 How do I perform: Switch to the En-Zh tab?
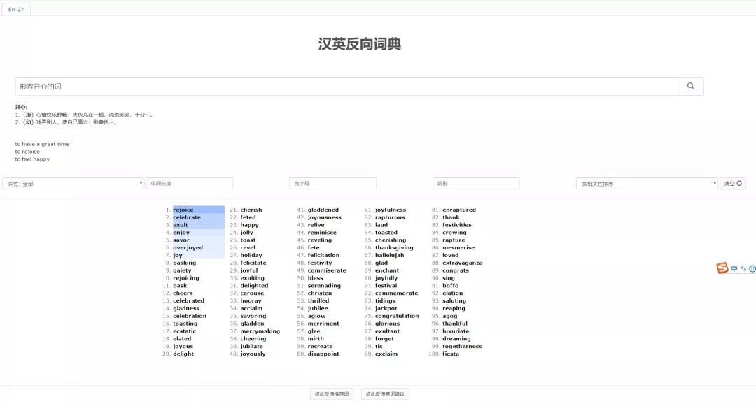tap(15, 9)
